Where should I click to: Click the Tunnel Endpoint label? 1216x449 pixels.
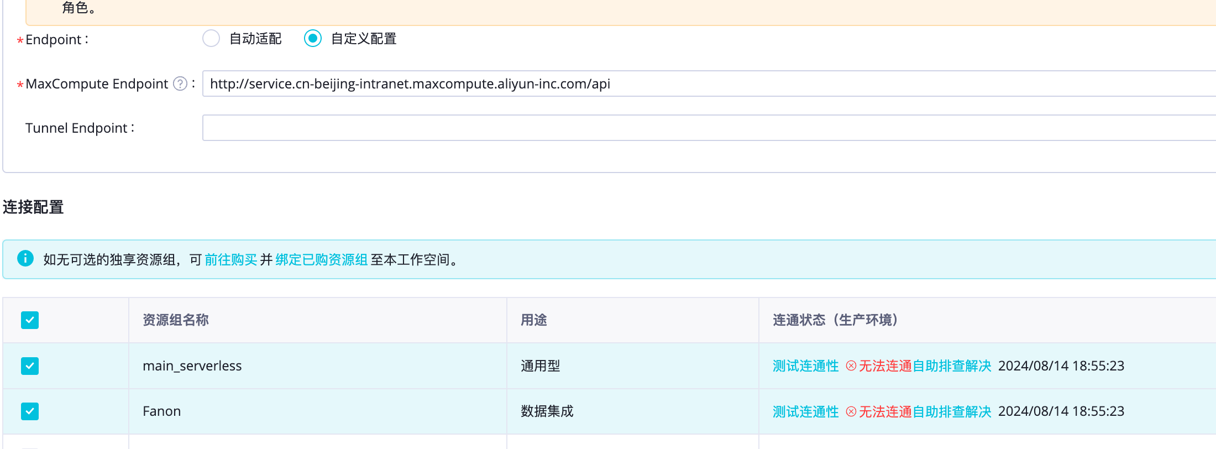[x=80, y=128]
